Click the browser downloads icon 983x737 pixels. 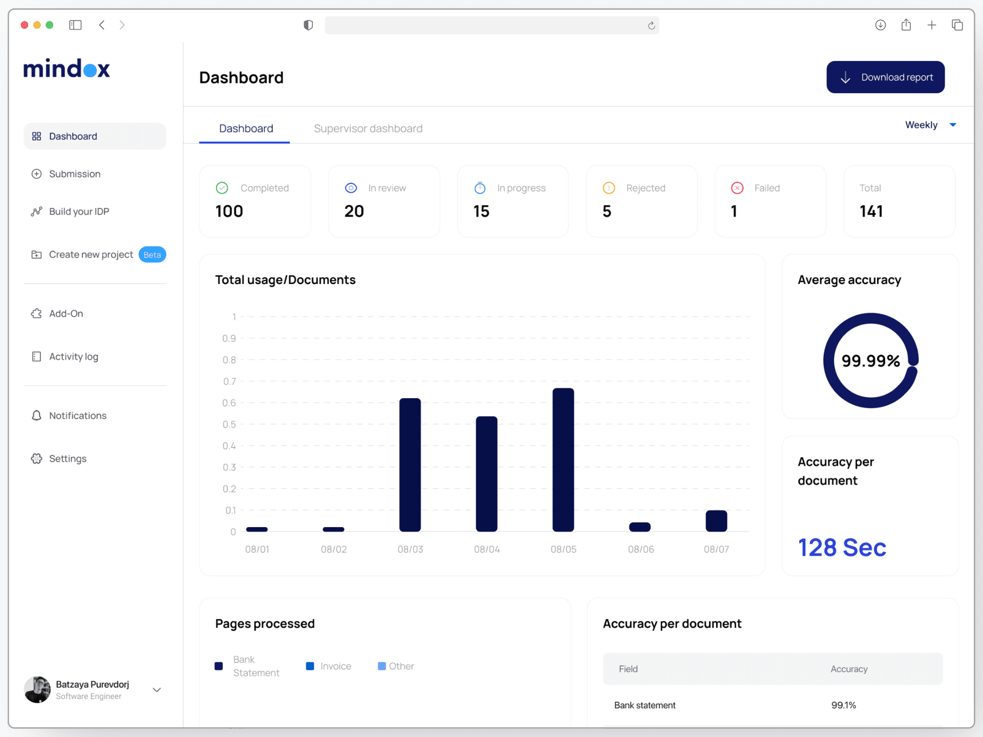point(880,25)
